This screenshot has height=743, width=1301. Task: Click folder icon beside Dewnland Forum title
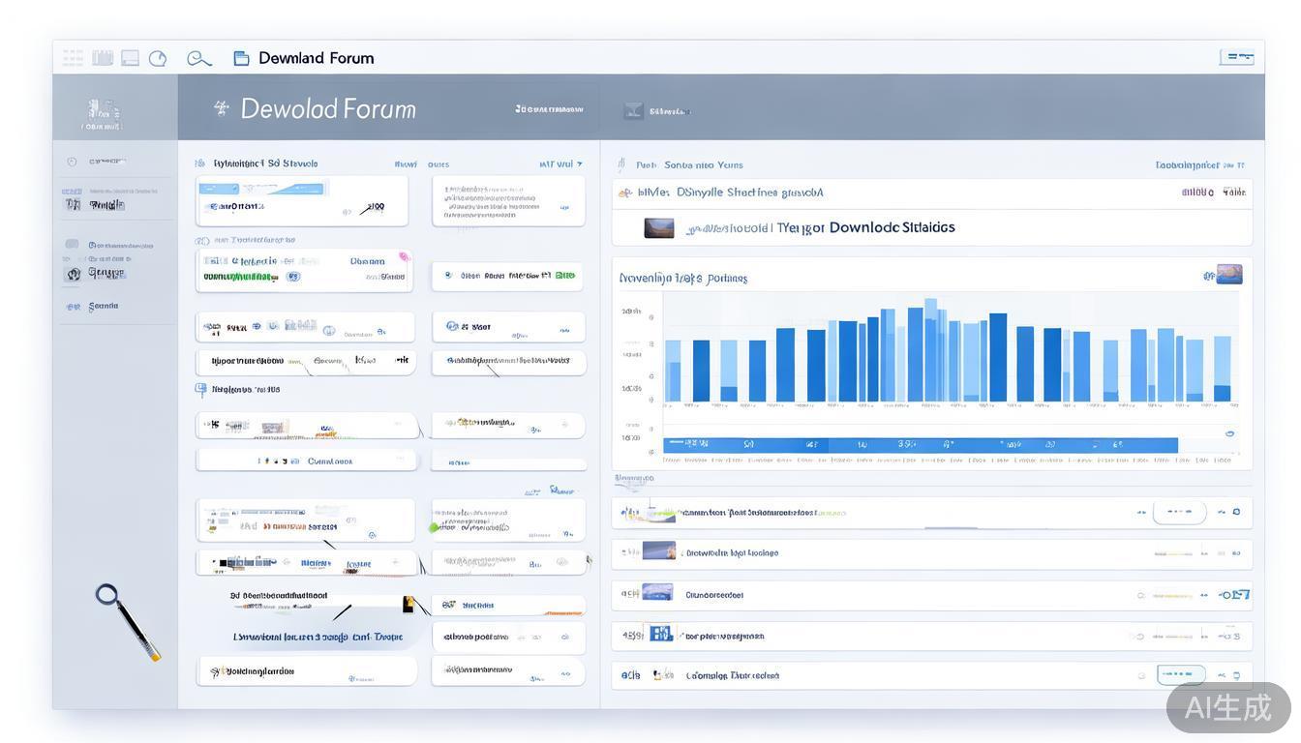tap(242, 58)
